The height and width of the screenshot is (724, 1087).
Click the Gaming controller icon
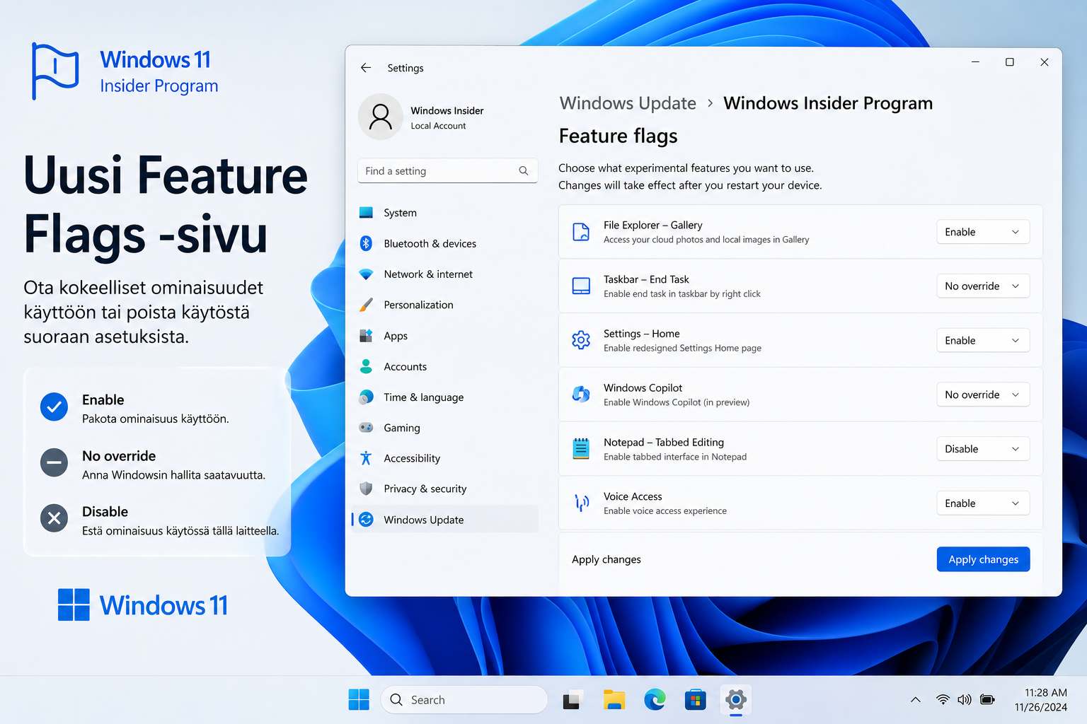point(366,428)
